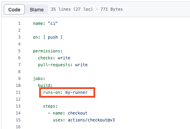Viewport: 190px width, 129px height.
Task: Click the code line 'name: "ci"'
Action: pyautogui.click(x=45, y=23)
